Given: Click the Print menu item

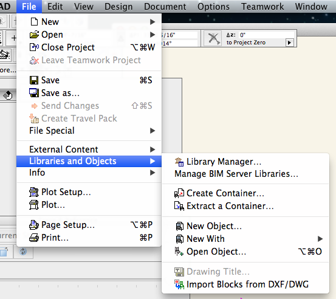Looking at the screenshot, I should point(89,238).
